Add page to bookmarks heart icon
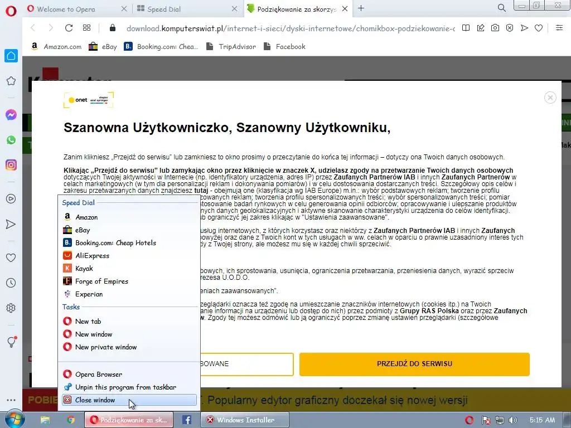Screen dimensions: 571x428 click(539, 28)
